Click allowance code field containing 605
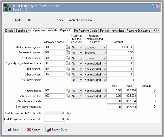Viewport: 164px width, 137px height. [x=54, y=69]
